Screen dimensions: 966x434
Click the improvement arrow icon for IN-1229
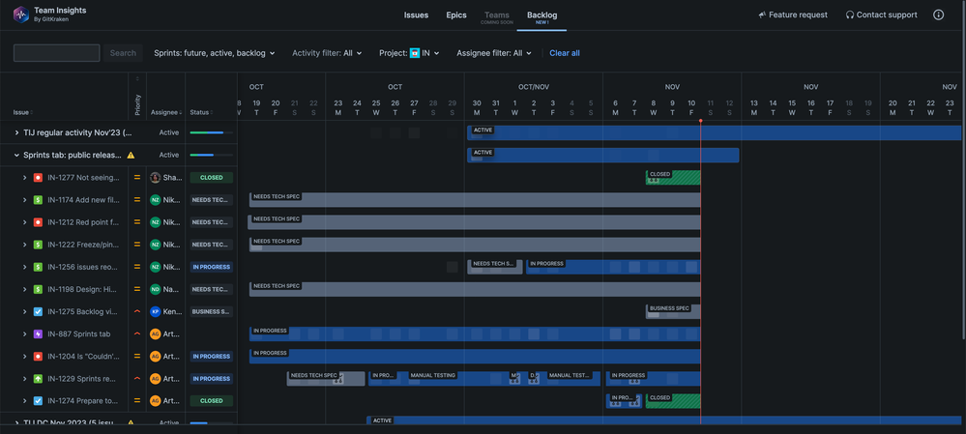click(x=38, y=378)
